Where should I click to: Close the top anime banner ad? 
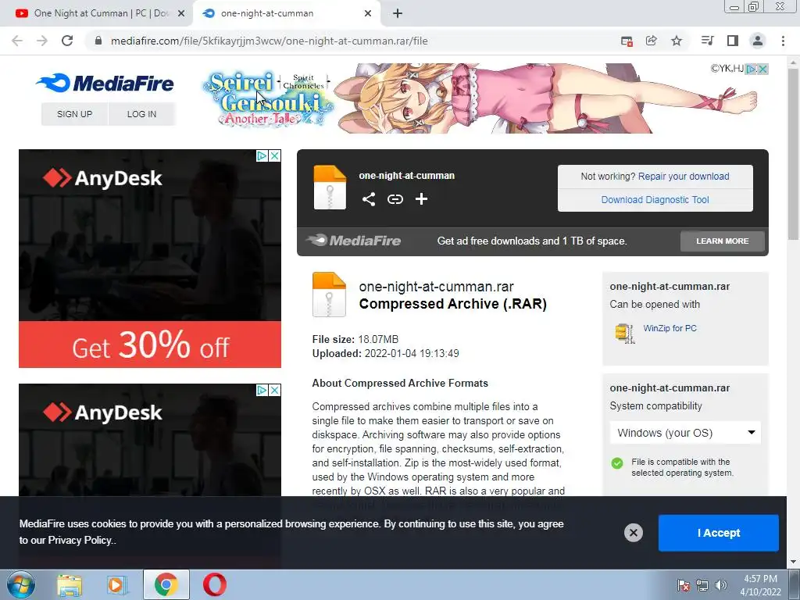tap(762, 69)
